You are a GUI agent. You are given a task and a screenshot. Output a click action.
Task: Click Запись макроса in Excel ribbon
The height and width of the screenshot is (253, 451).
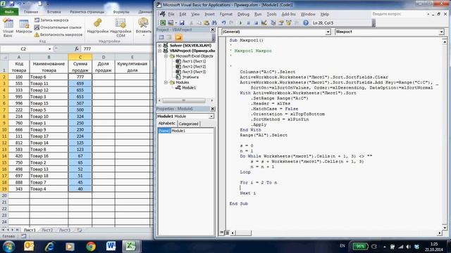[x=51, y=20]
